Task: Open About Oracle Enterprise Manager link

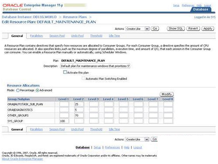Action: point(23,159)
